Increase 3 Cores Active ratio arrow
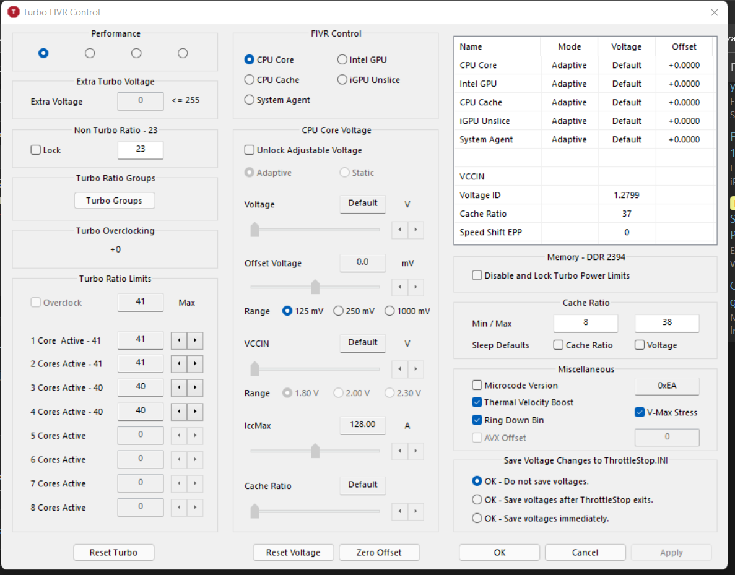Image resolution: width=735 pixels, height=575 pixels. click(195, 387)
